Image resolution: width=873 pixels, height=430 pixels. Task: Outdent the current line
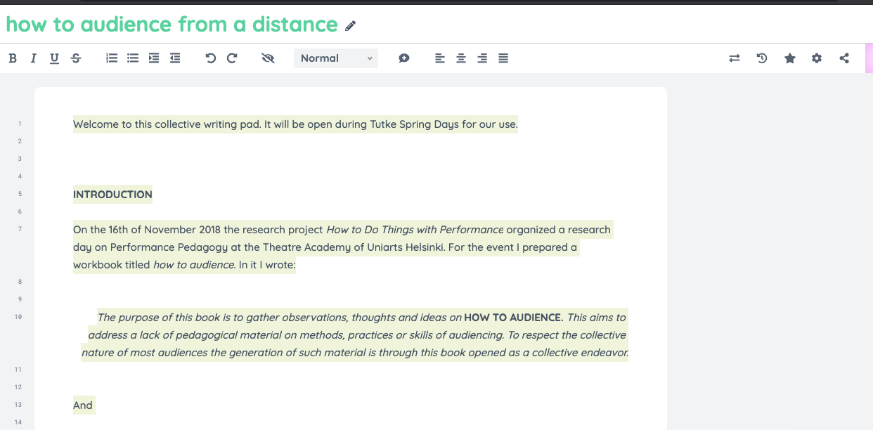click(x=175, y=58)
